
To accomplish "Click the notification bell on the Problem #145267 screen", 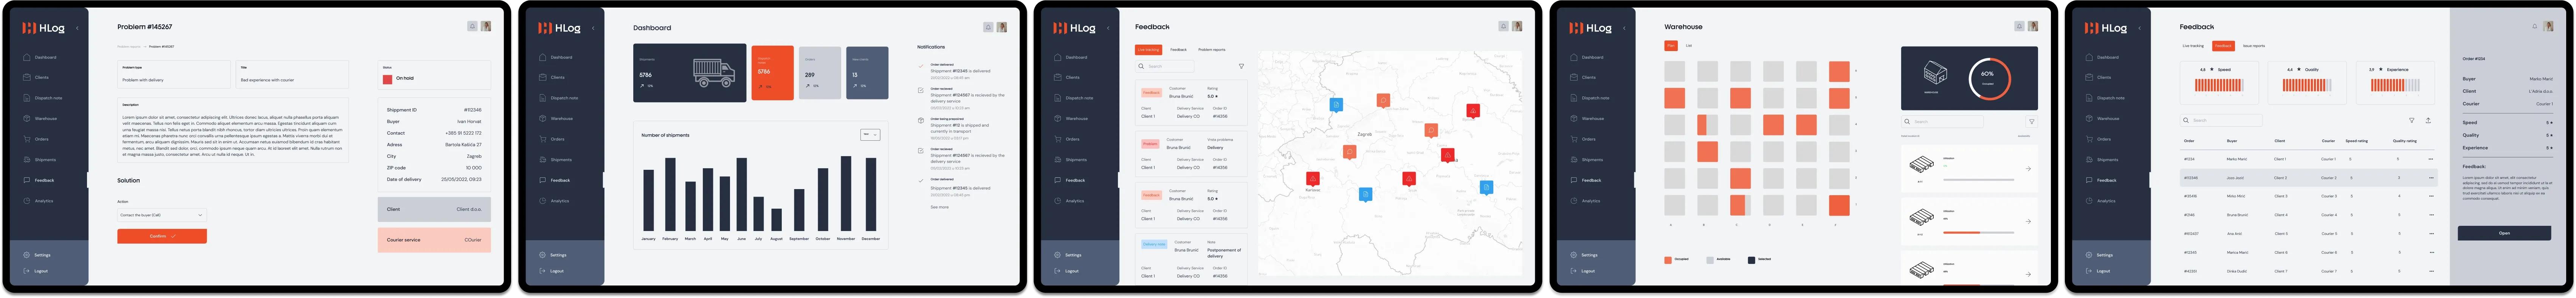I will pyautogui.click(x=472, y=26).
